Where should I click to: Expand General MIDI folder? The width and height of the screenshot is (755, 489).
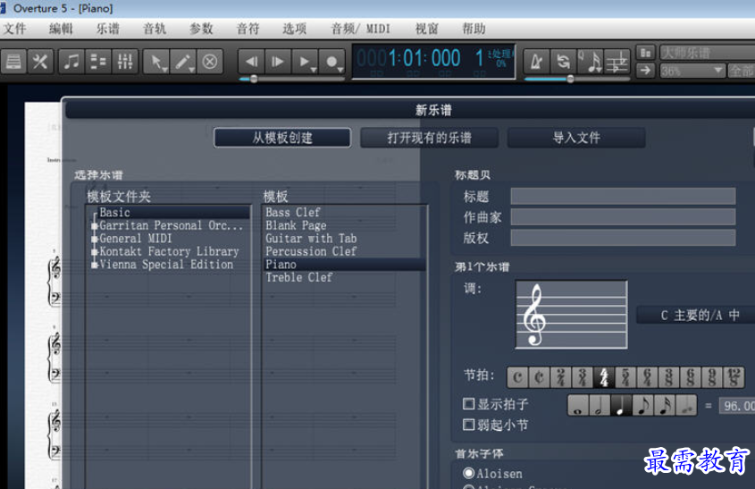(x=95, y=239)
